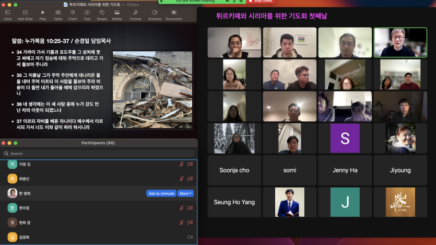Viewport: 436px width, 245px height.
Task: Click video-off icon for 한미정
Action: click(190, 208)
